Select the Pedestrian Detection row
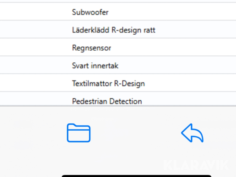236x177 pixels. [107, 101]
